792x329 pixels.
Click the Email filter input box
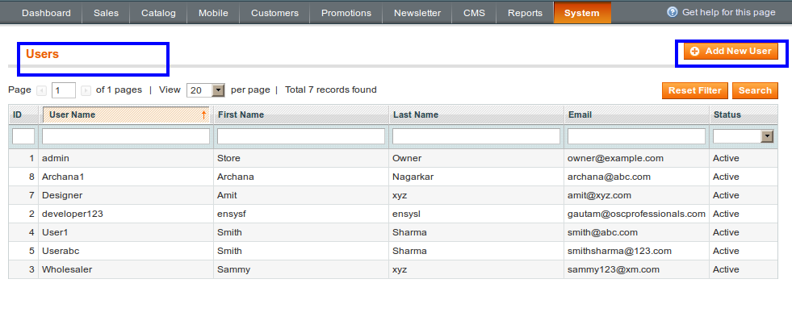636,136
